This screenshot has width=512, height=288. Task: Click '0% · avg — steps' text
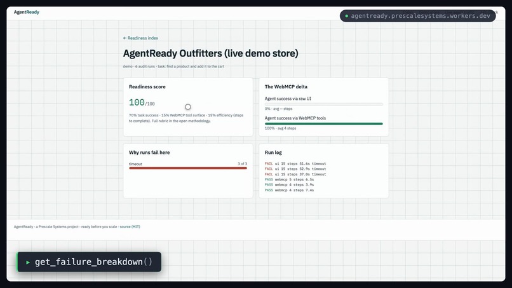click(x=278, y=109)
